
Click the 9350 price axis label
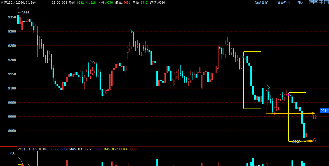[12, 17]
